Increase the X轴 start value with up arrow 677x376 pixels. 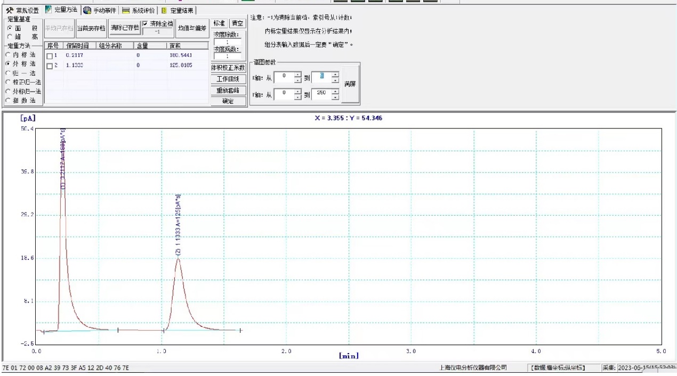(298, 75)
